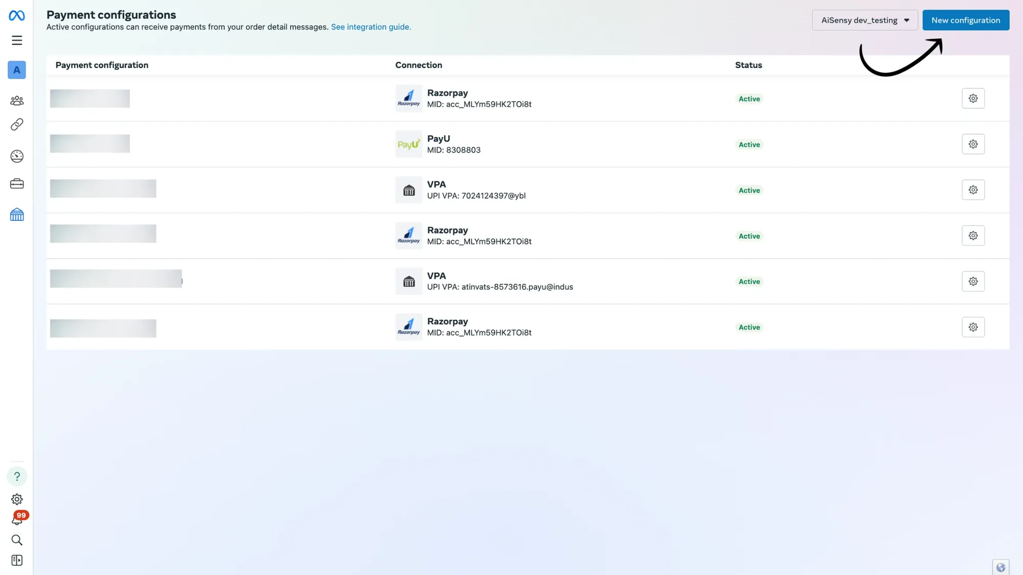Click the link icon in the sidebar
The width and height of the screenshot is (1023, 575).
tap(16, 124)
